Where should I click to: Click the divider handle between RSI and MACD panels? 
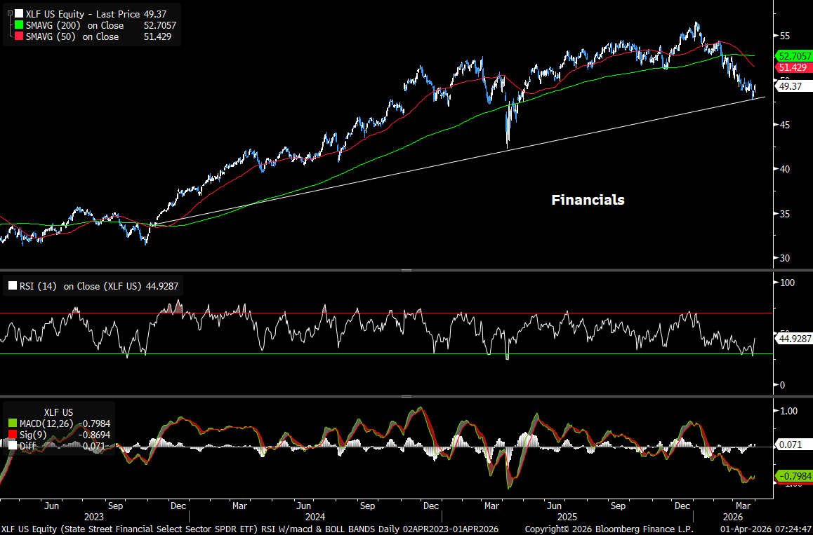click(x=407, y=397)
